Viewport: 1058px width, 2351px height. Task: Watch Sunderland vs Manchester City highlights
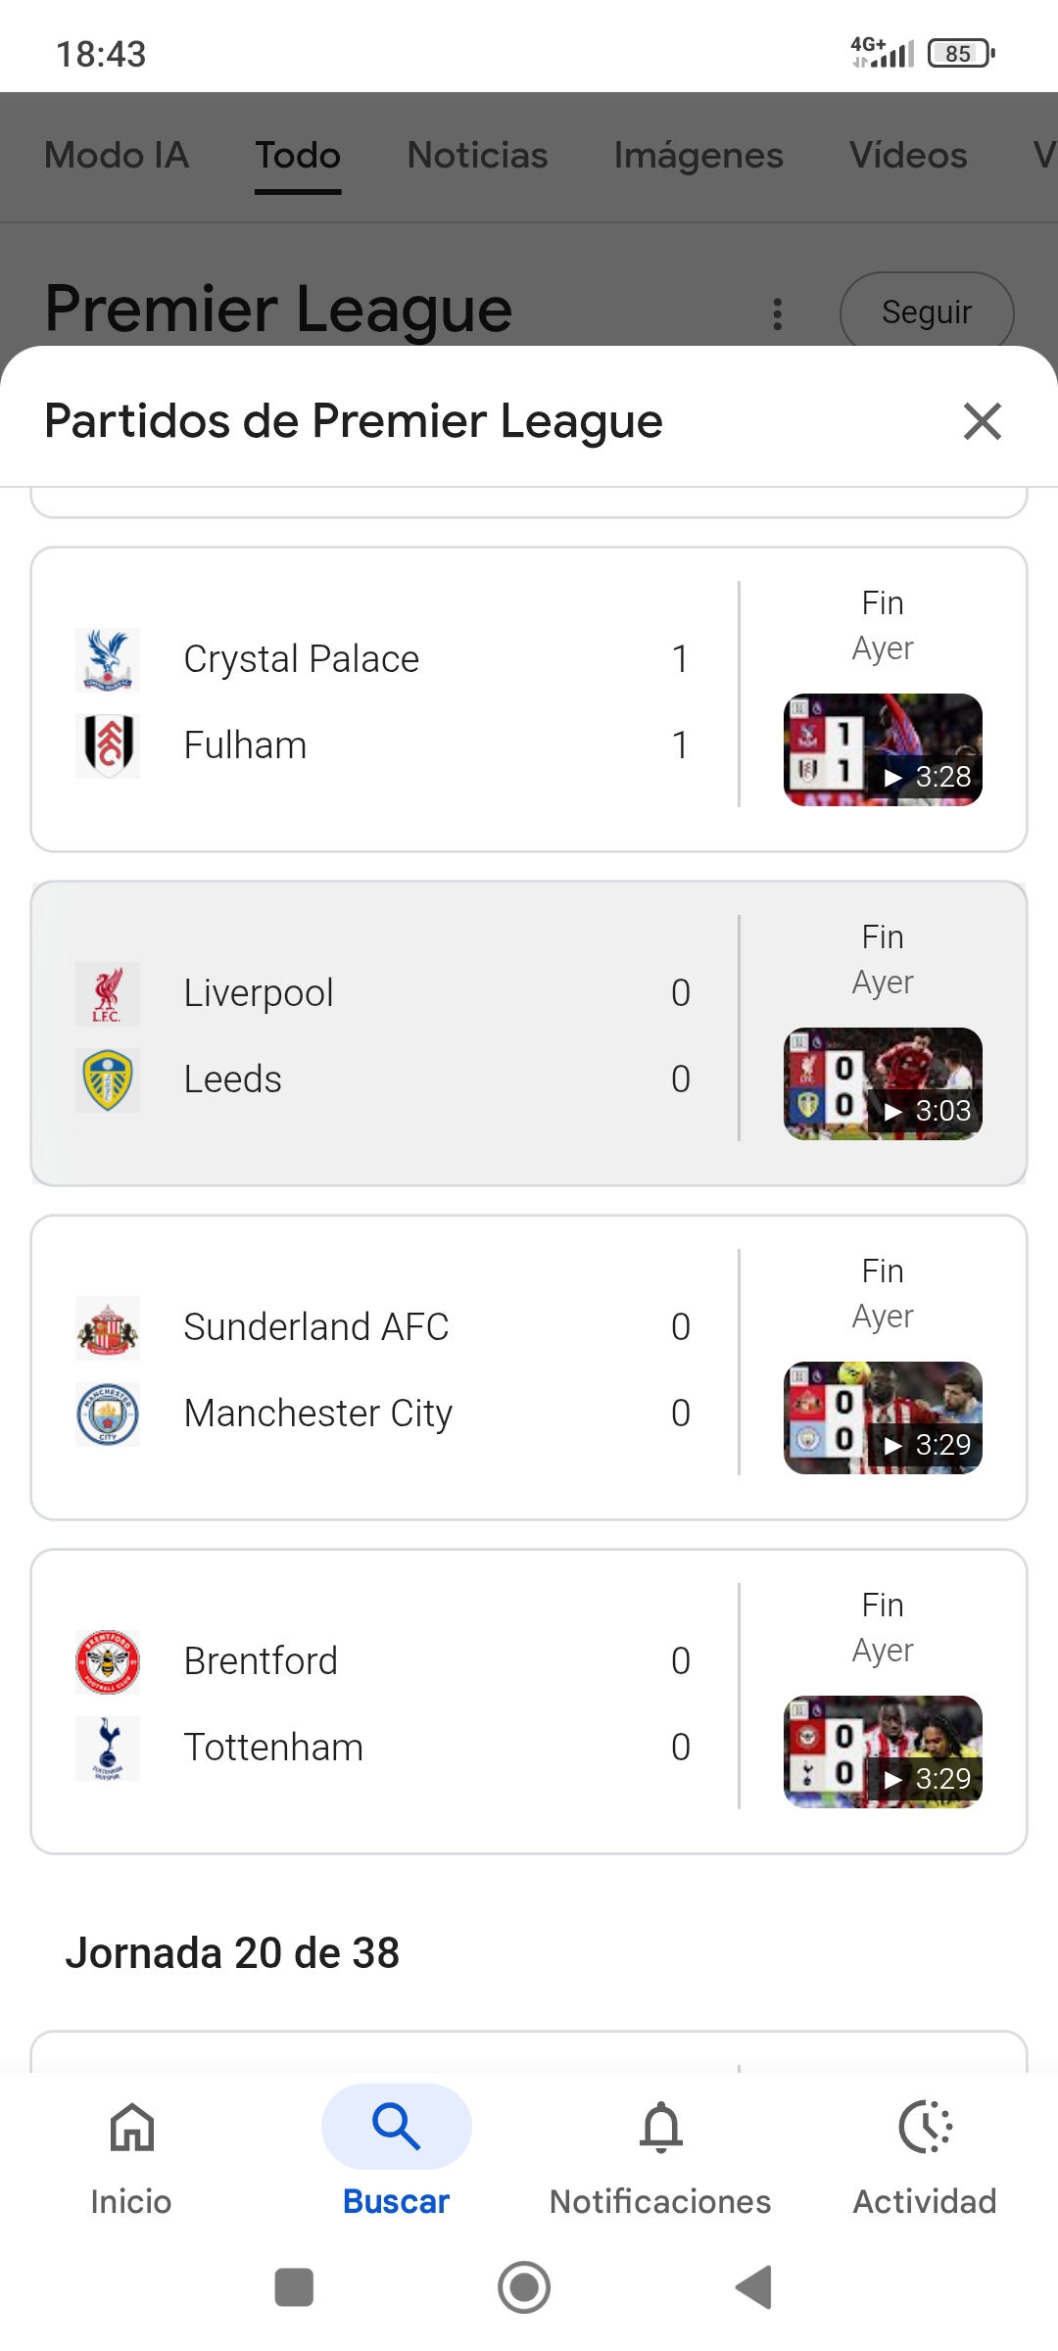pos(883,1418)
